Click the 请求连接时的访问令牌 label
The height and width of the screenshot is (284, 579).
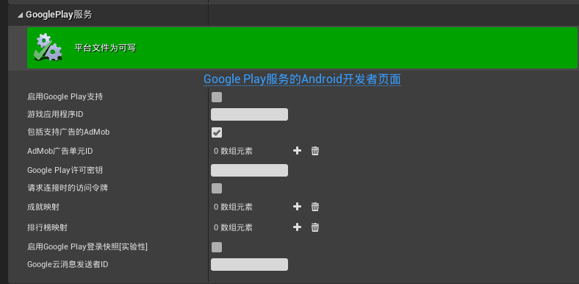(68, 188)
